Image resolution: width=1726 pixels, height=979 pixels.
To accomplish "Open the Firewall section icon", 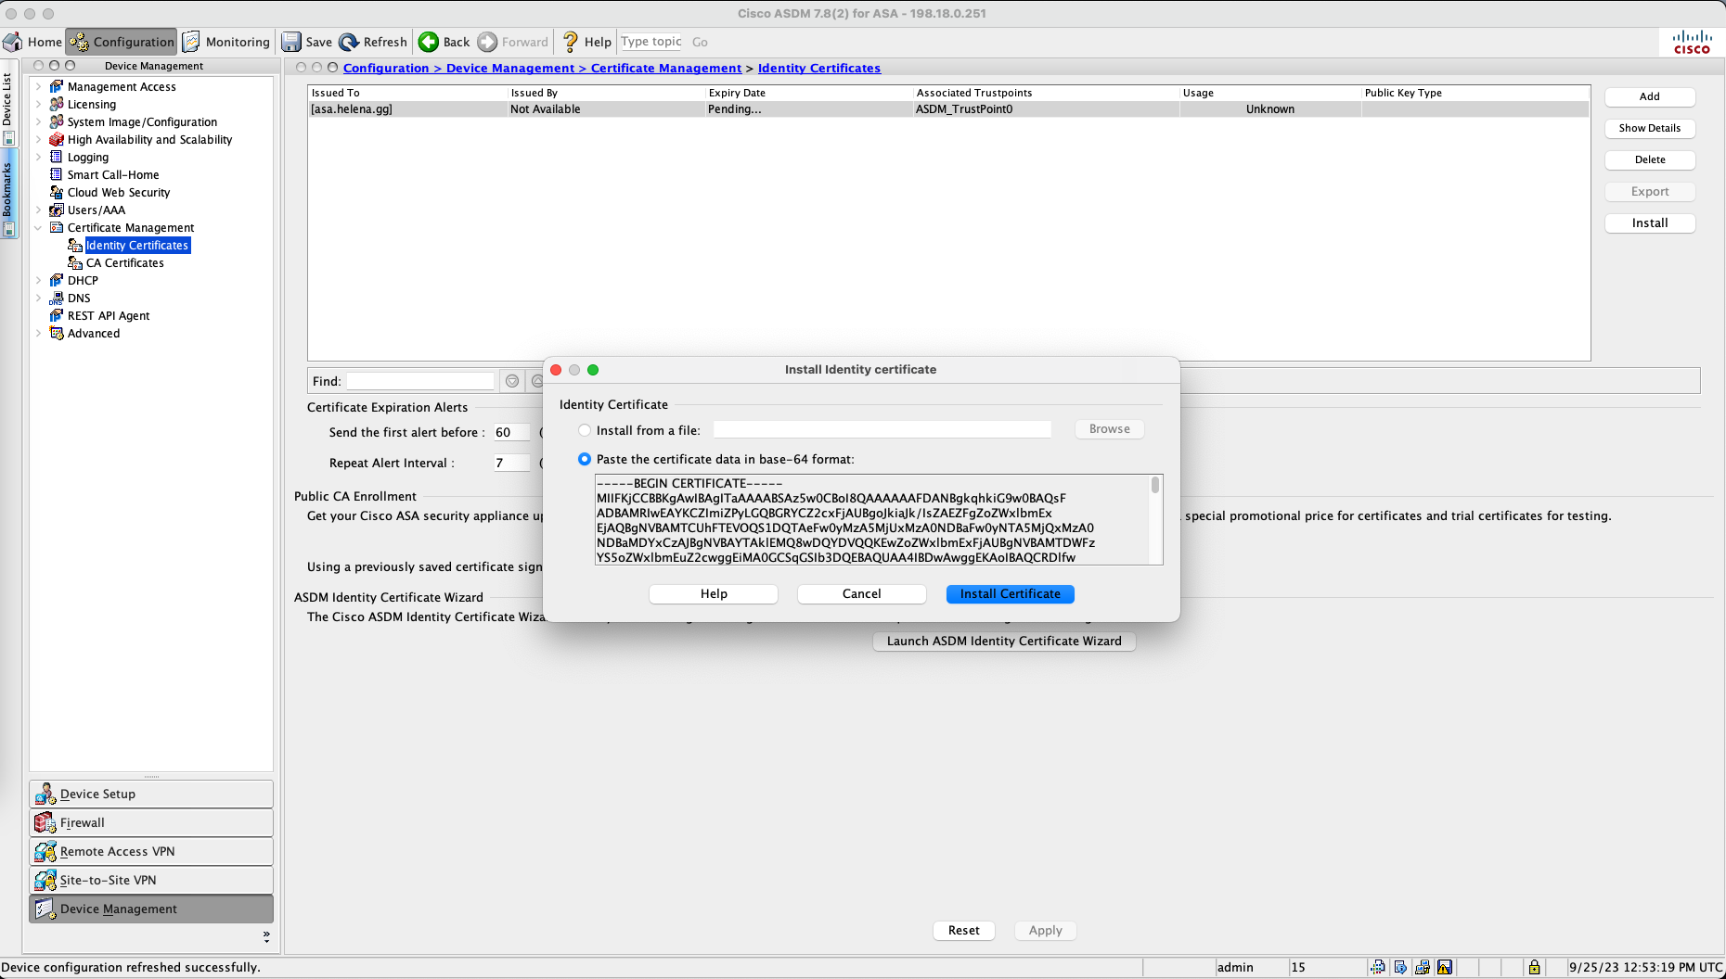I will 45,822.
